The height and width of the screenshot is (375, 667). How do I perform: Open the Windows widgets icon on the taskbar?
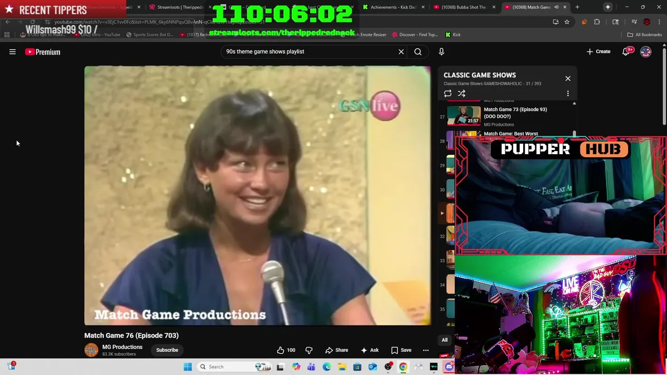point(11,366)
